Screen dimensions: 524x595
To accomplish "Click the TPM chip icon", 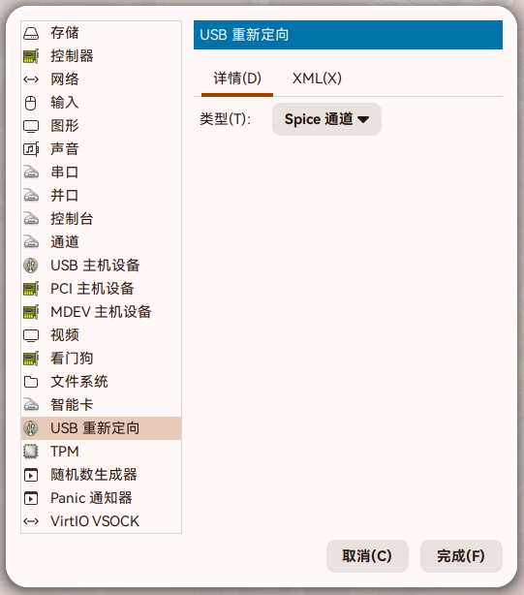I will 31,452.
